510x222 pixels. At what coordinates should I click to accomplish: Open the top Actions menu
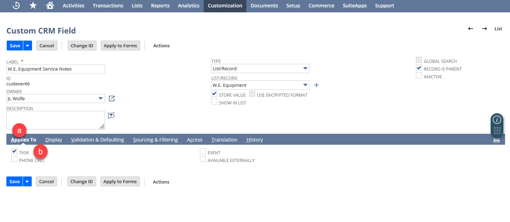click(x=161, y=46)
